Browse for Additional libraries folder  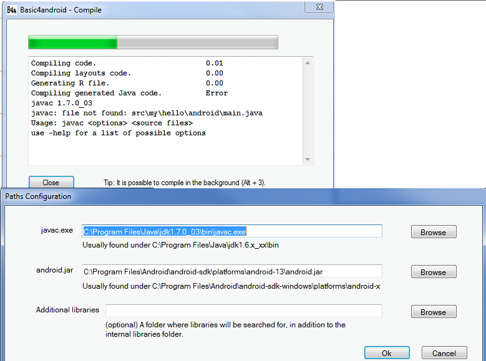(x=434, y=312)
